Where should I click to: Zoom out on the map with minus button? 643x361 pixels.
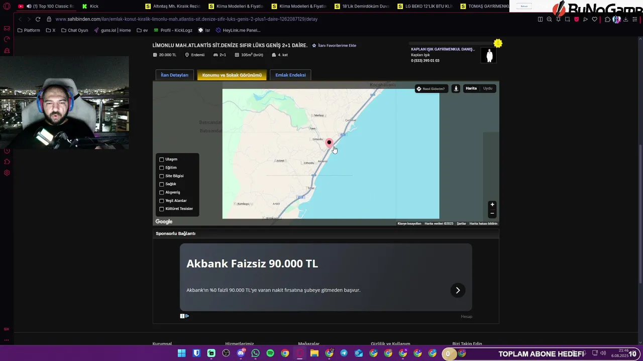492,214
